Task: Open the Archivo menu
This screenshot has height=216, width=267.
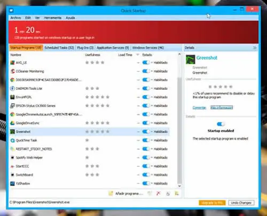Action: (15, 18)
